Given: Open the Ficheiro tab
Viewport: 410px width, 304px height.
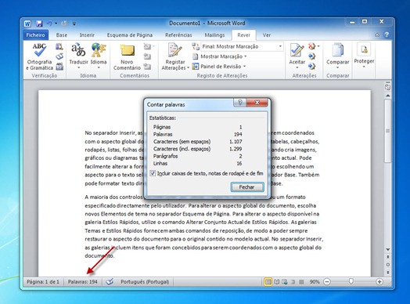Looking at the screenshot, I should click(35, 34).
